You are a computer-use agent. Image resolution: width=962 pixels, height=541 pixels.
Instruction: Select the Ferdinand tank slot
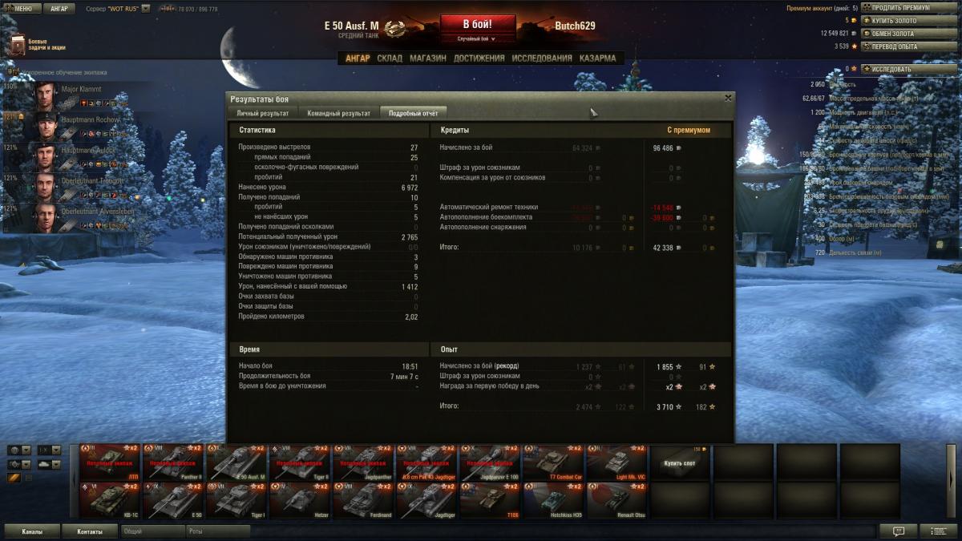coord(363,501)
